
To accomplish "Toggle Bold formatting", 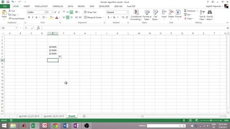I will point(29,18).
